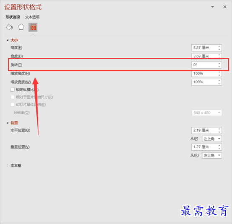Viewport: 232px width, 224px height.
Task: Increase 水平位置 with up spinner arrow
Action: tap(219, 129)
